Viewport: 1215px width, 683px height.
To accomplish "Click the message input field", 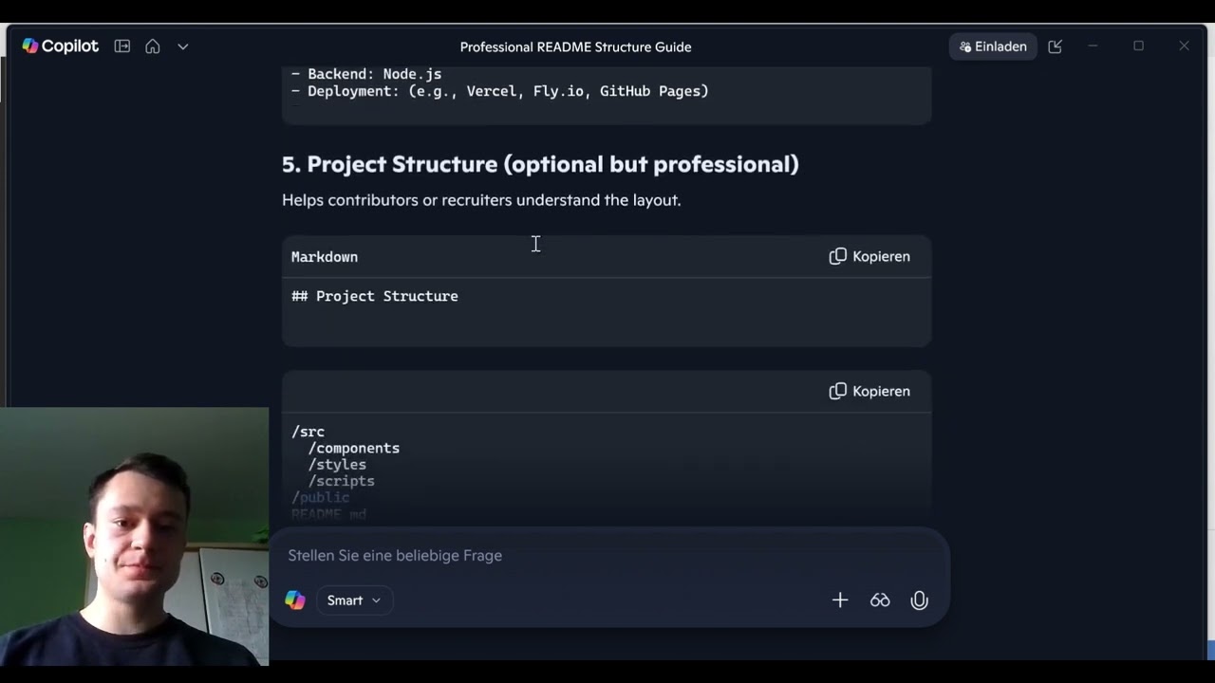I will click(x=607, y=555).
